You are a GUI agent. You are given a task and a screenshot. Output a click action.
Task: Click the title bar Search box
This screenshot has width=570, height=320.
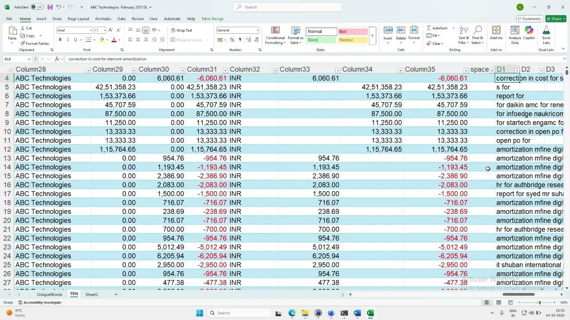(287, 7)
